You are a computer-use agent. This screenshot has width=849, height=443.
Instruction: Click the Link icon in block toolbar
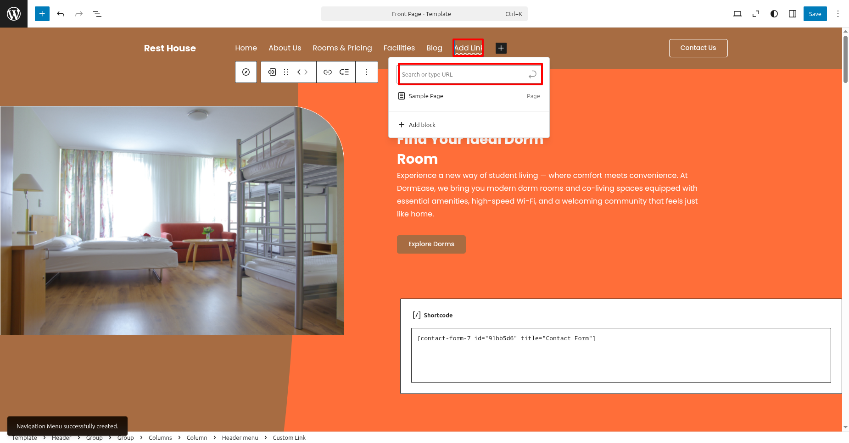point(328,72)
